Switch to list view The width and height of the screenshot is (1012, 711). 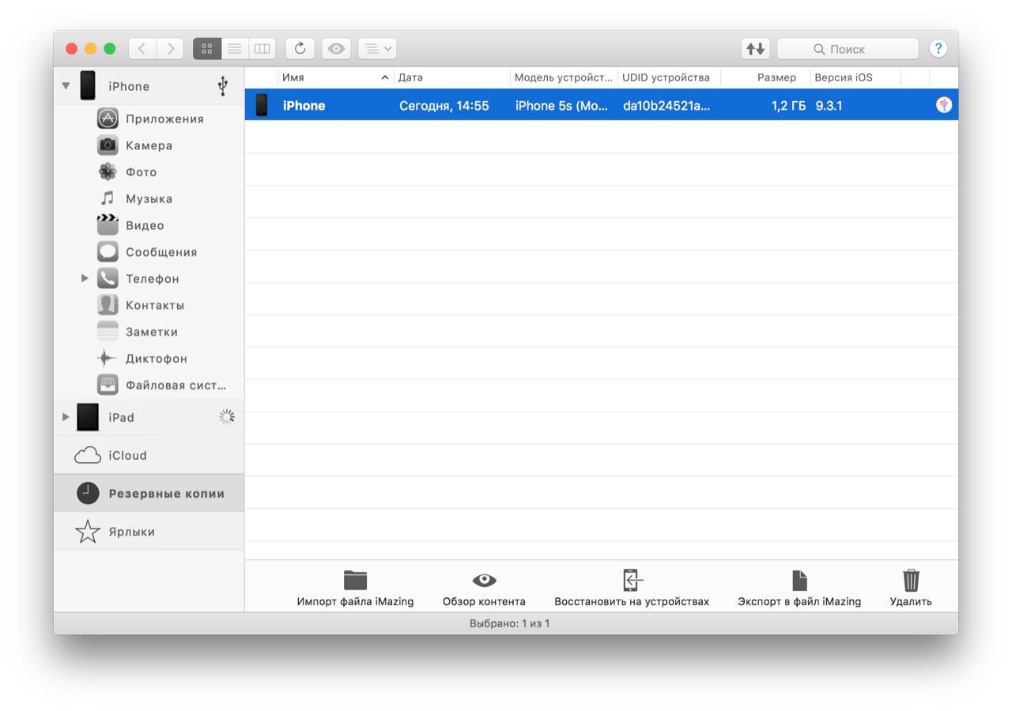(x=234, y=49)
